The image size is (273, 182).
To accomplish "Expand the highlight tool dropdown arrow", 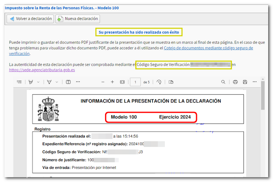I will point(38,82).
